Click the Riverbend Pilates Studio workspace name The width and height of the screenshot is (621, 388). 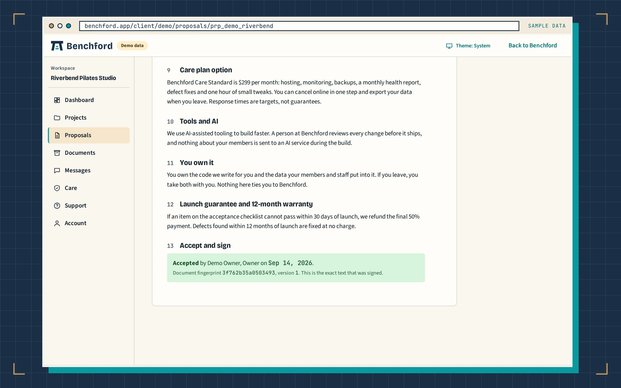[83, 78]
